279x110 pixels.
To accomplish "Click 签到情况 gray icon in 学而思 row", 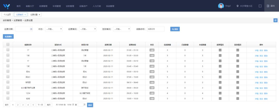I will (x=238, y=82).
